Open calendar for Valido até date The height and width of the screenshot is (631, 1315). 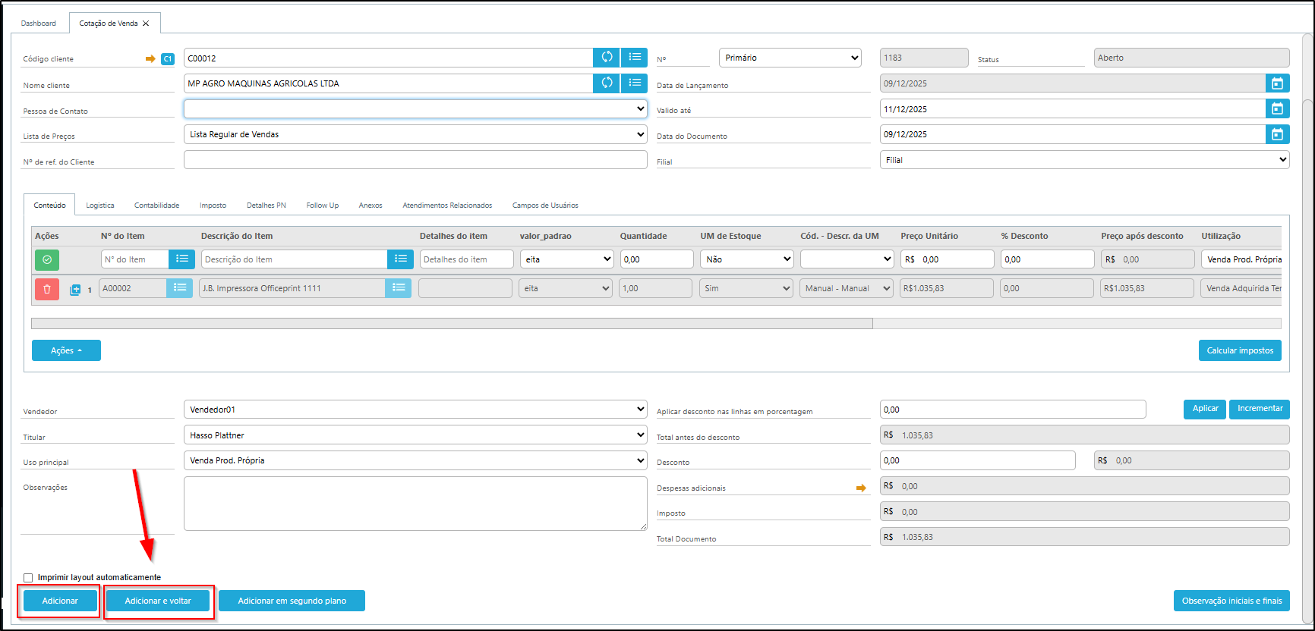click(1277, 109)
